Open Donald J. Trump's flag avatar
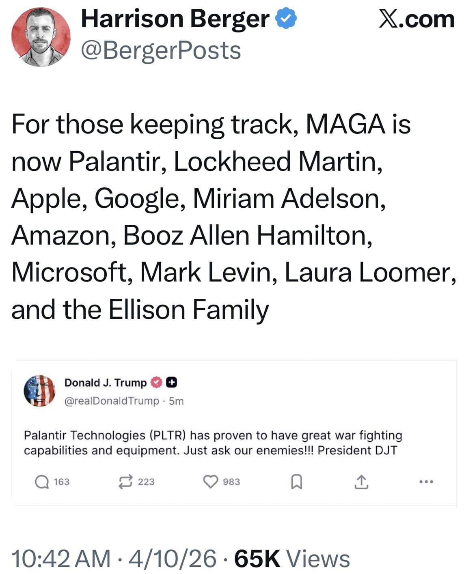 (39, 391)
